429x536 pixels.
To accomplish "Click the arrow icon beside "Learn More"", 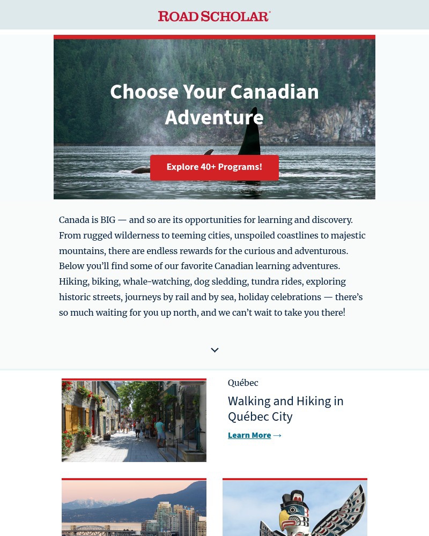I will [277, 435].
